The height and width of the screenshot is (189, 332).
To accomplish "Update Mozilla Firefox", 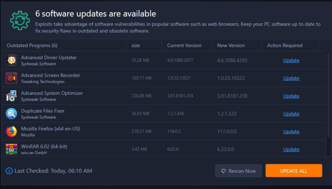I will coord(291,132).
